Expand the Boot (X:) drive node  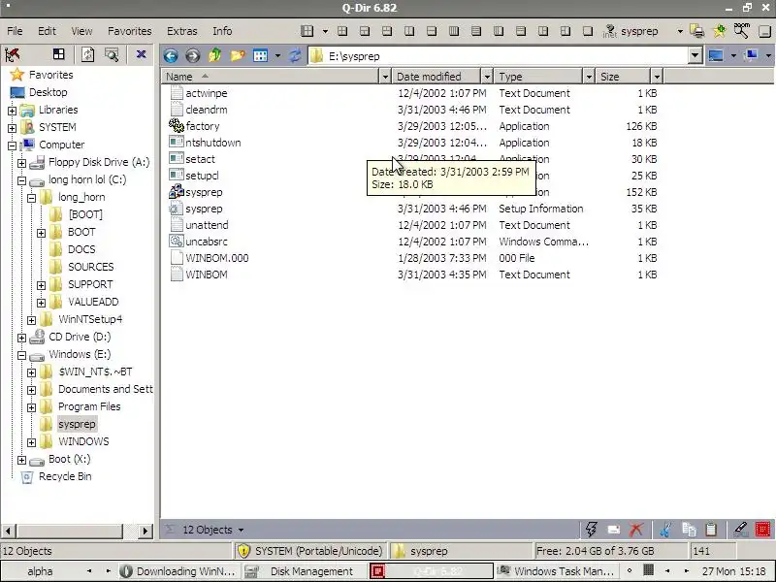point(21,461)
